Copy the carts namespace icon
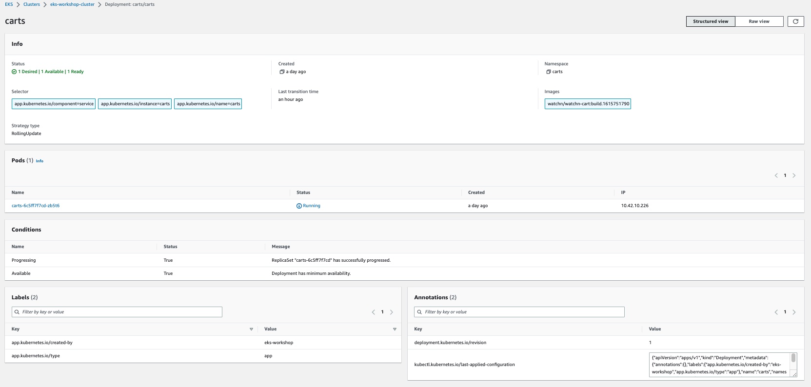 pyautogui.click(x=548, y=72)
